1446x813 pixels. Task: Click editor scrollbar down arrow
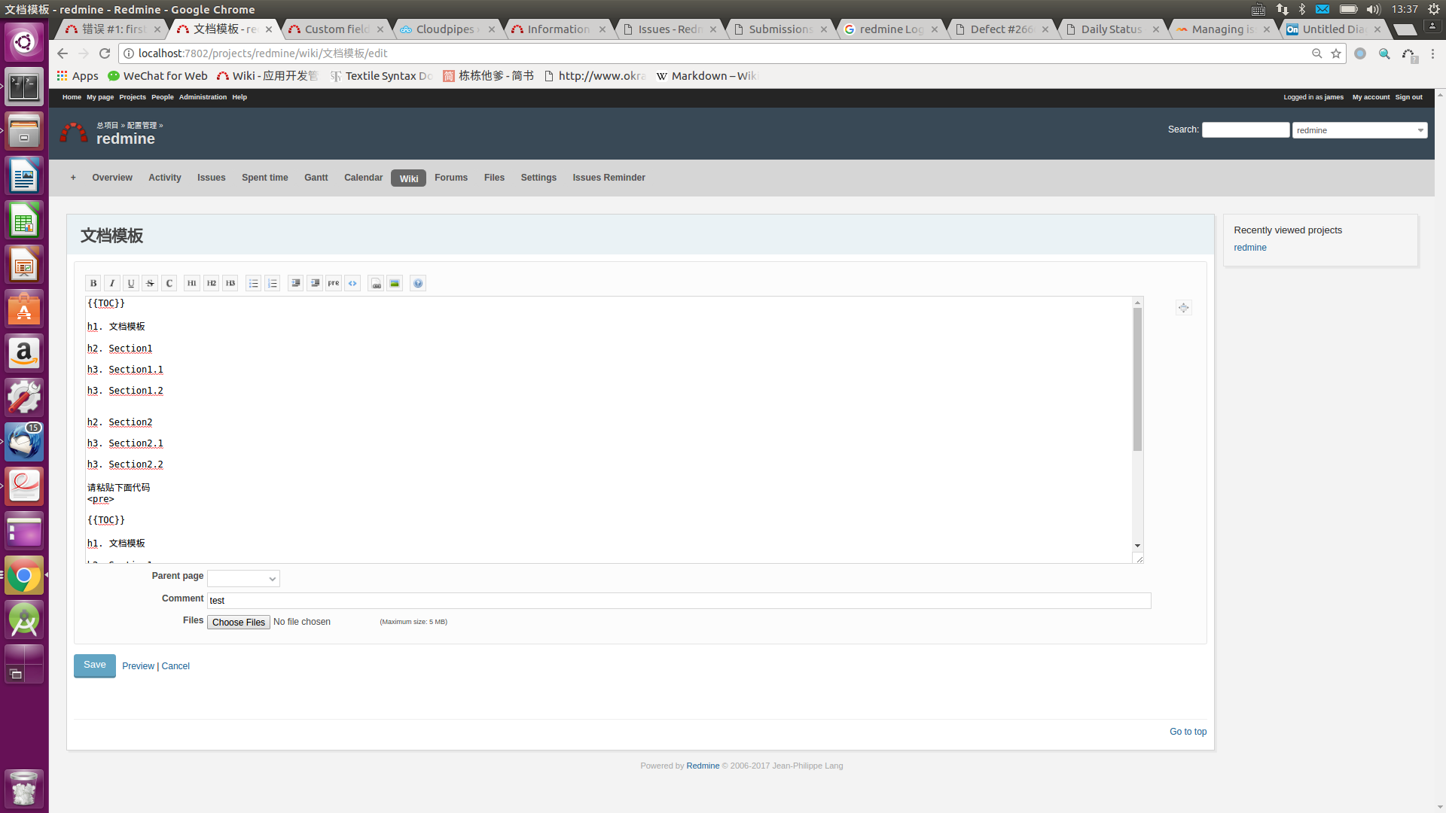[x=1137, y=546]
